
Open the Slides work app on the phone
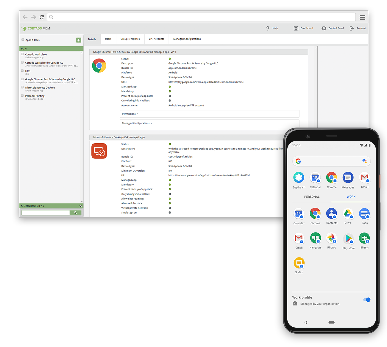(299, 263)
